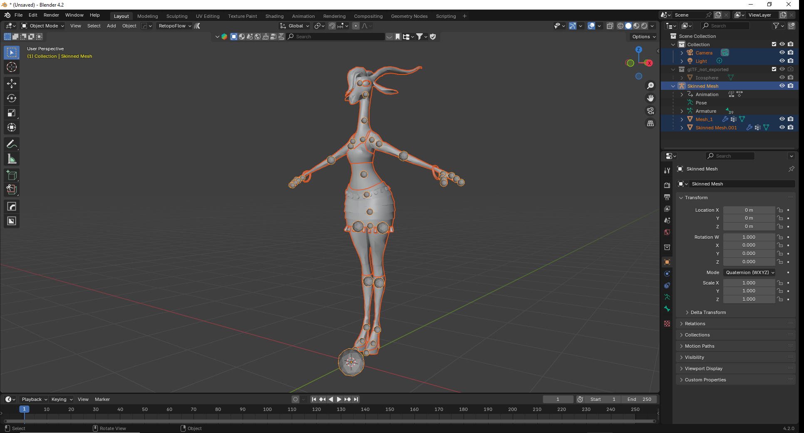804x433 pixels.
Task: Open the Object Mode dropdown
Action: pos(43,26)
